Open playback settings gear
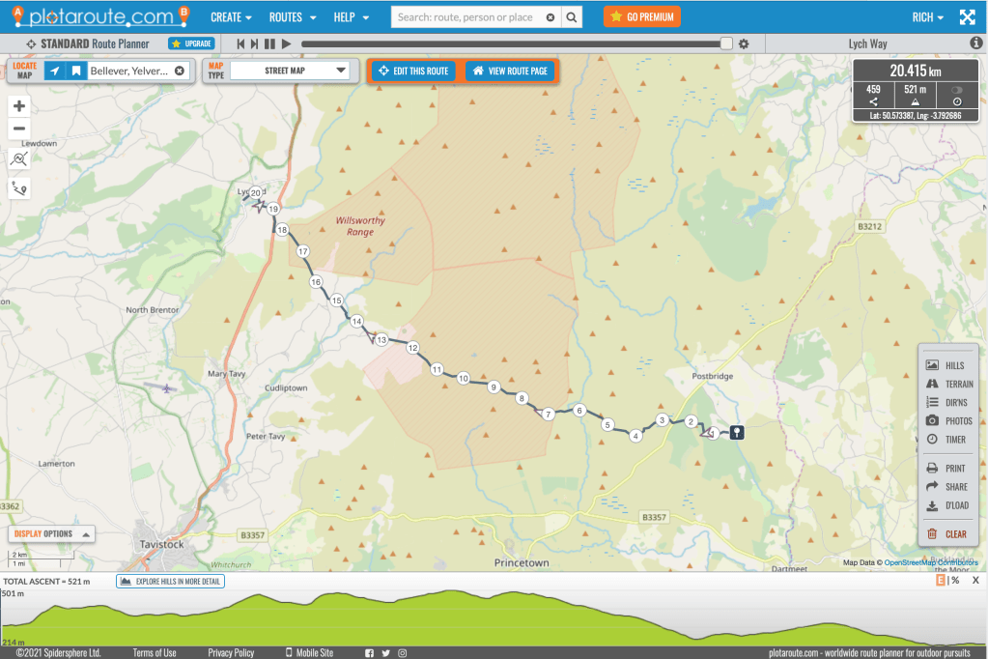Image resolution: width=988 pixels, height=659 pixels. 744,43
